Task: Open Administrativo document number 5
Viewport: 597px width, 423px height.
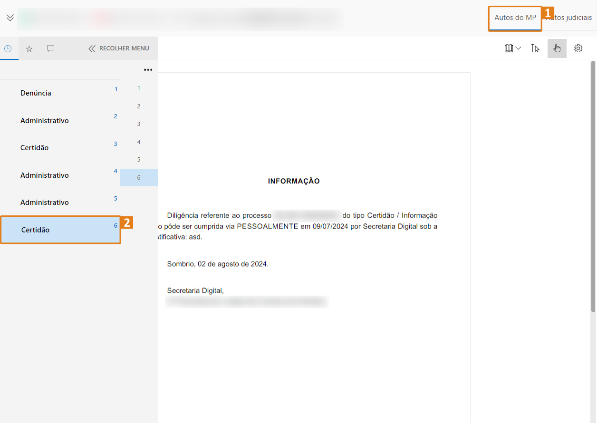Action: coord(44,202)
